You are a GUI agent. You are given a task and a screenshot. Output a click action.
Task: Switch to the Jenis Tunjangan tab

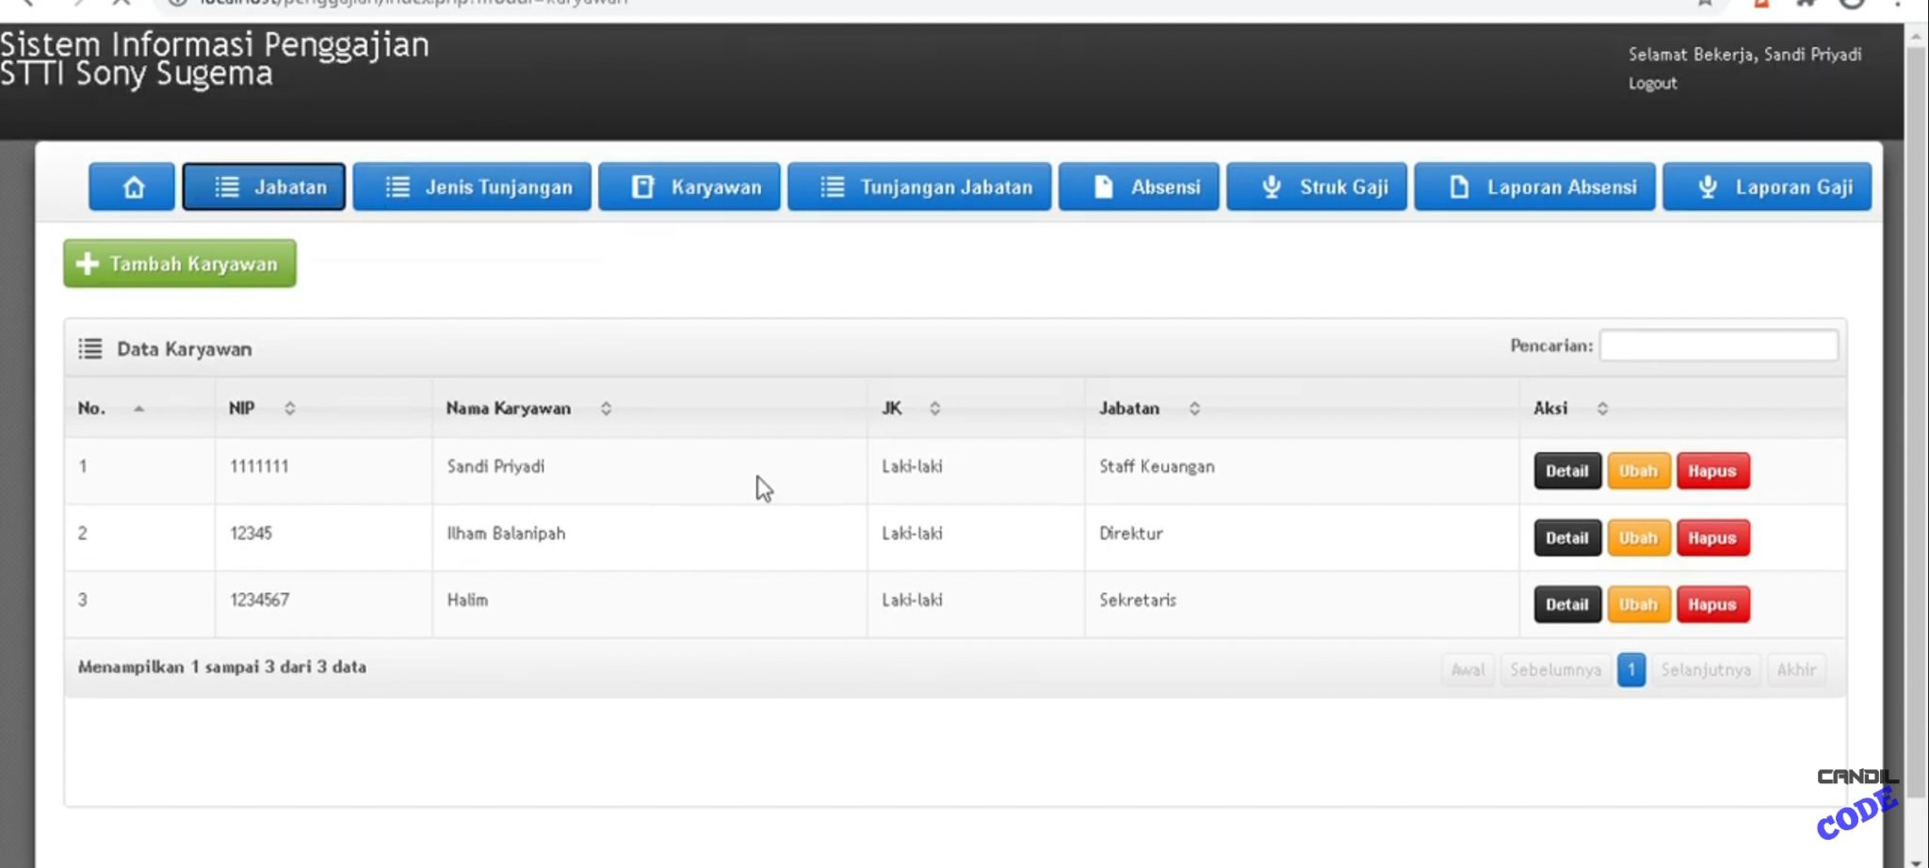[472, 186]
